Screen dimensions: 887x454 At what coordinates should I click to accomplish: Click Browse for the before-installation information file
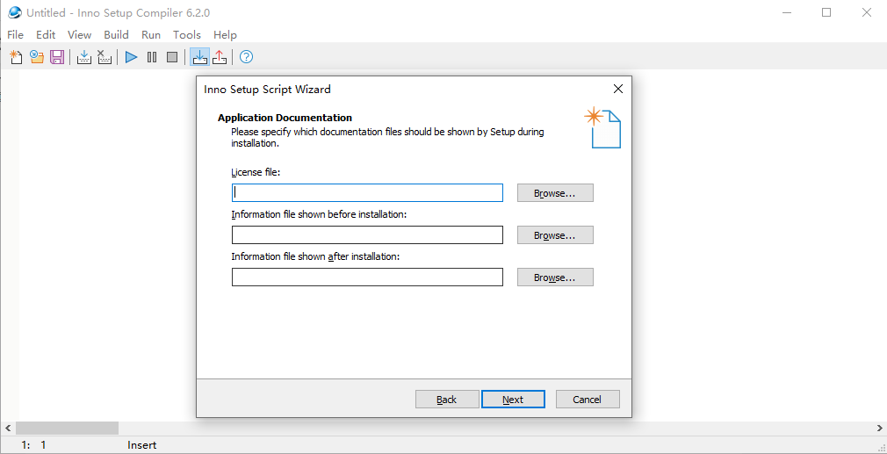click(x=555, y=235)
